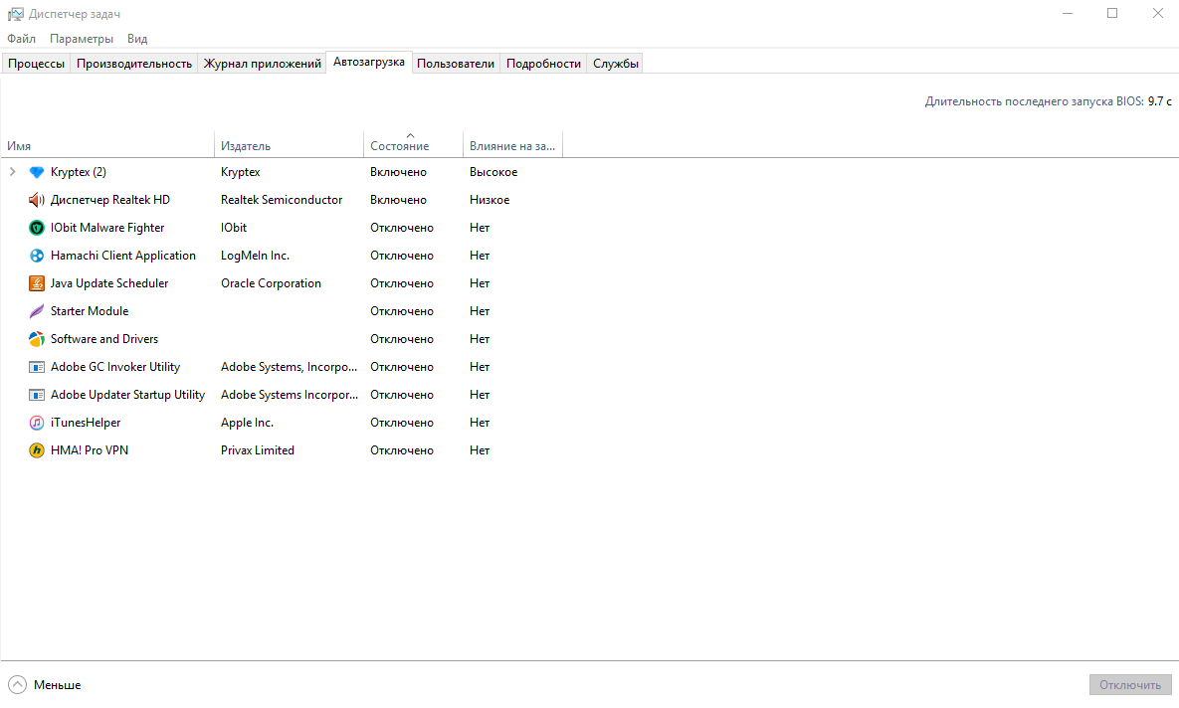1179x708 pixels.
Task: Click the Privax Limited publisher cell
Action: coord(257,450)
